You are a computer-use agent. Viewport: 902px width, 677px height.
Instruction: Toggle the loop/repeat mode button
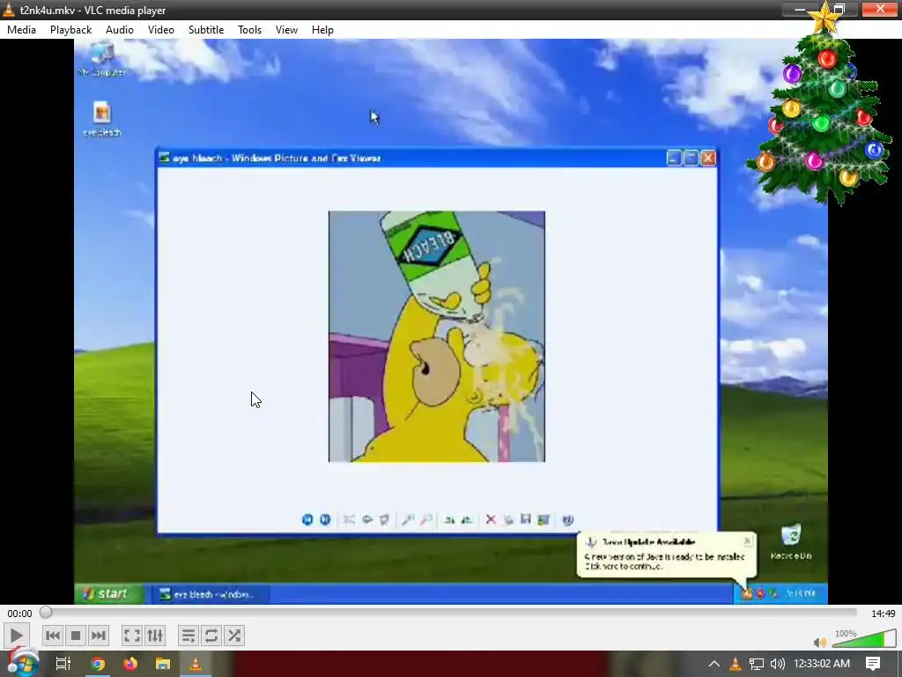click(x=211, y=636)
